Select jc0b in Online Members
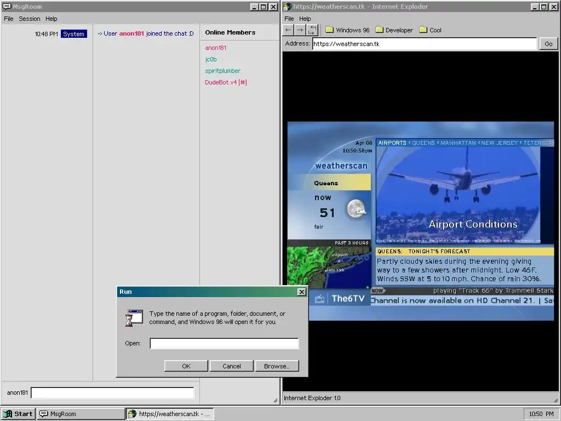 click(x=211, y=59)
